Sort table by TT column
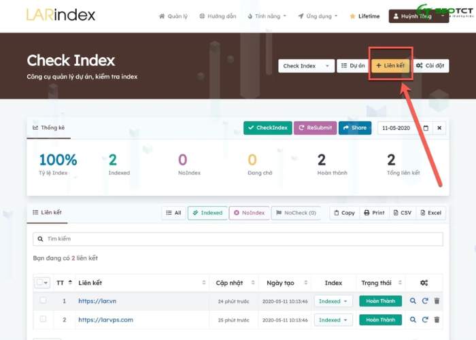Image resolution: width=476 pixels, height=340 pixels. (65, 283)
